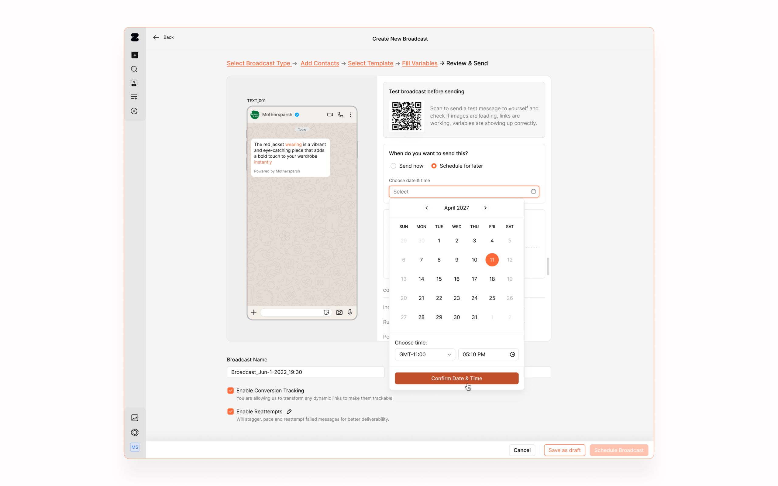Toggle the Enable Reattempts checkbox
Viewport: 778px width, 486px height.
[230, 411]
